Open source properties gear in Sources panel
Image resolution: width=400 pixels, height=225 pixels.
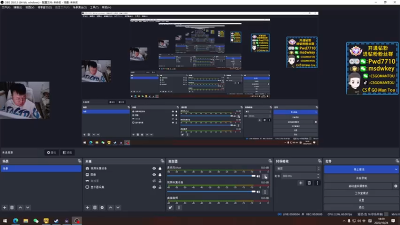[x=102, y=207]
